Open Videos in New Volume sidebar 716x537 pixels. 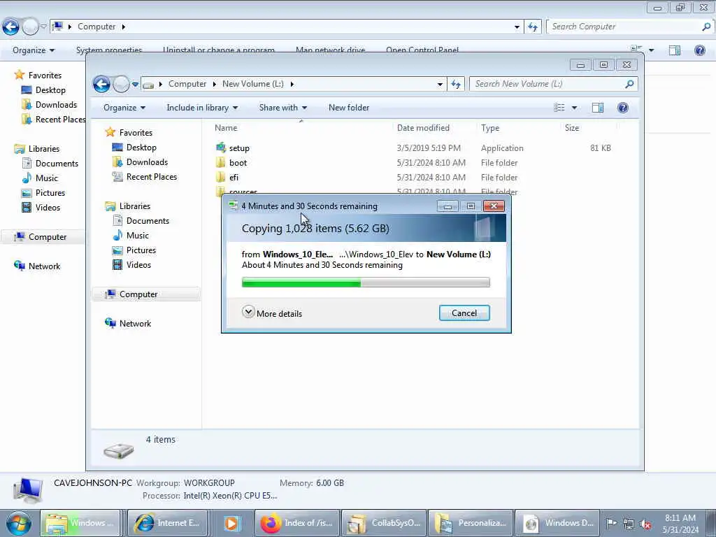click(x=138, y=265)
